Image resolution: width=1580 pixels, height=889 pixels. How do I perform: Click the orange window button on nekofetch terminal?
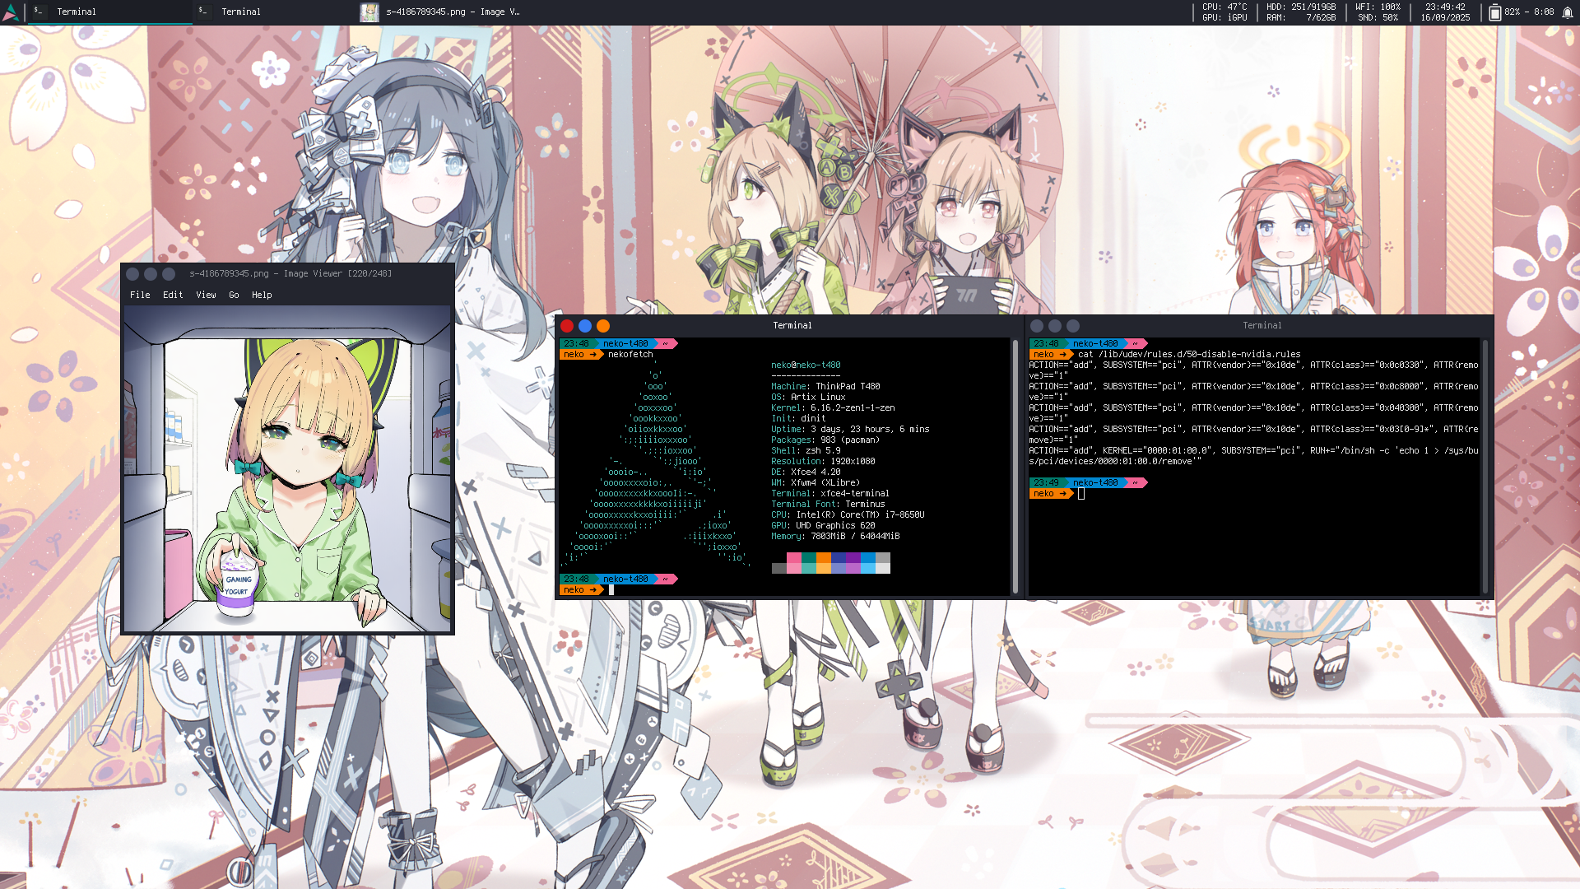[603, 326]
